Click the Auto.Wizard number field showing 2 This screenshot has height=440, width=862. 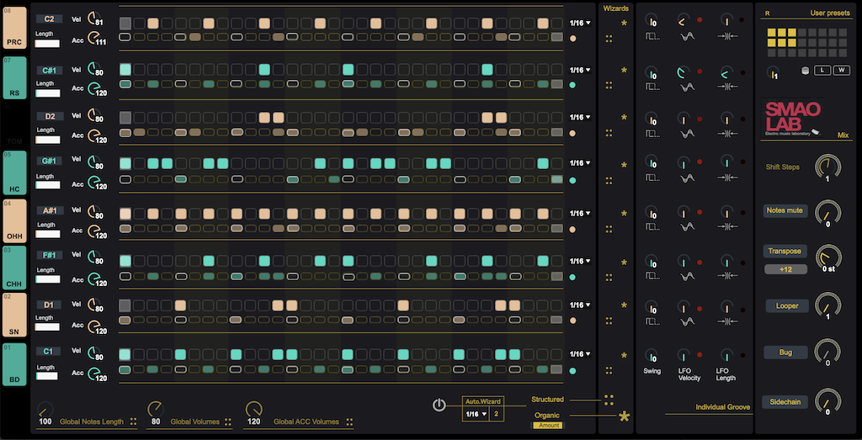point(497,414)
